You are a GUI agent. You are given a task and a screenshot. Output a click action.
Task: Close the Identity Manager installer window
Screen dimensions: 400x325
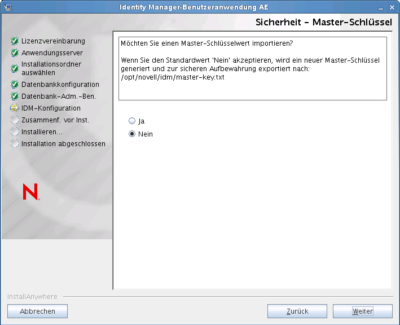392,8
